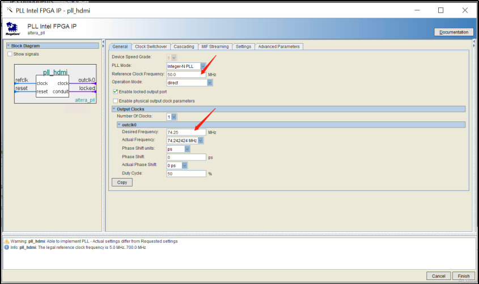This screenshot has width=479, height=284.
Task: Select the General tab
Action: (x=120, y=46)
